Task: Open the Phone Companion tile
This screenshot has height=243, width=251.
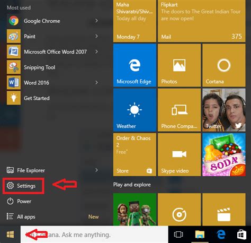Action: click(x=179, y=110)
